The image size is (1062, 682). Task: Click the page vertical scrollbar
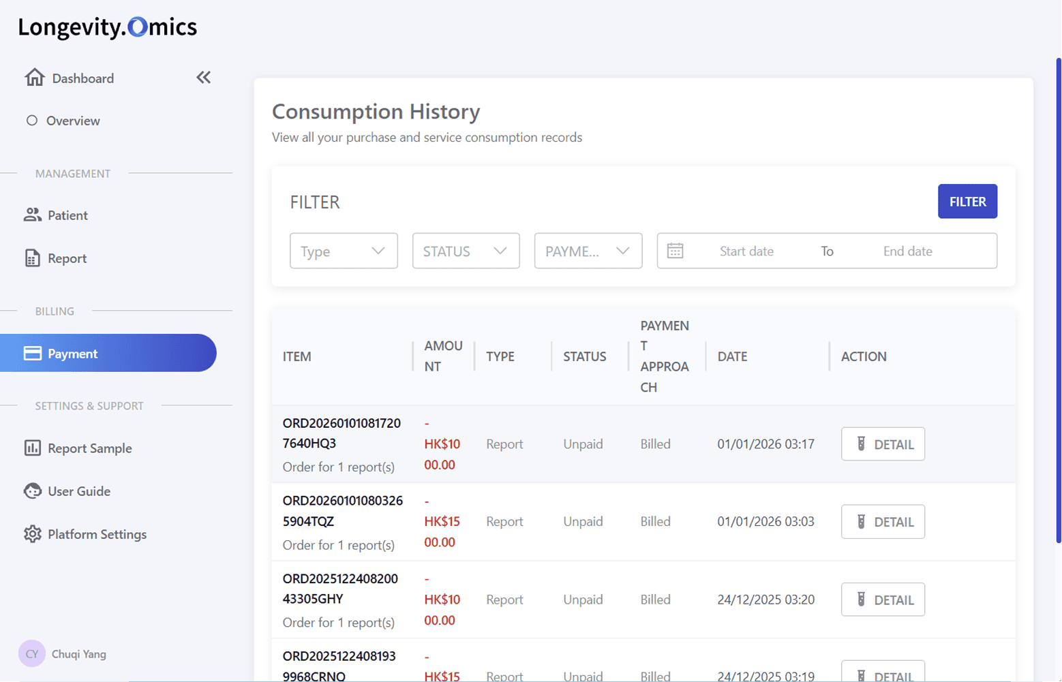tap(1058, 300)
